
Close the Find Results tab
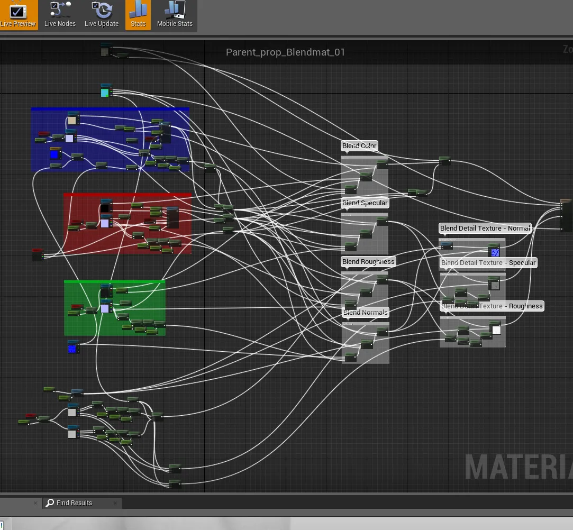[115, 503]
